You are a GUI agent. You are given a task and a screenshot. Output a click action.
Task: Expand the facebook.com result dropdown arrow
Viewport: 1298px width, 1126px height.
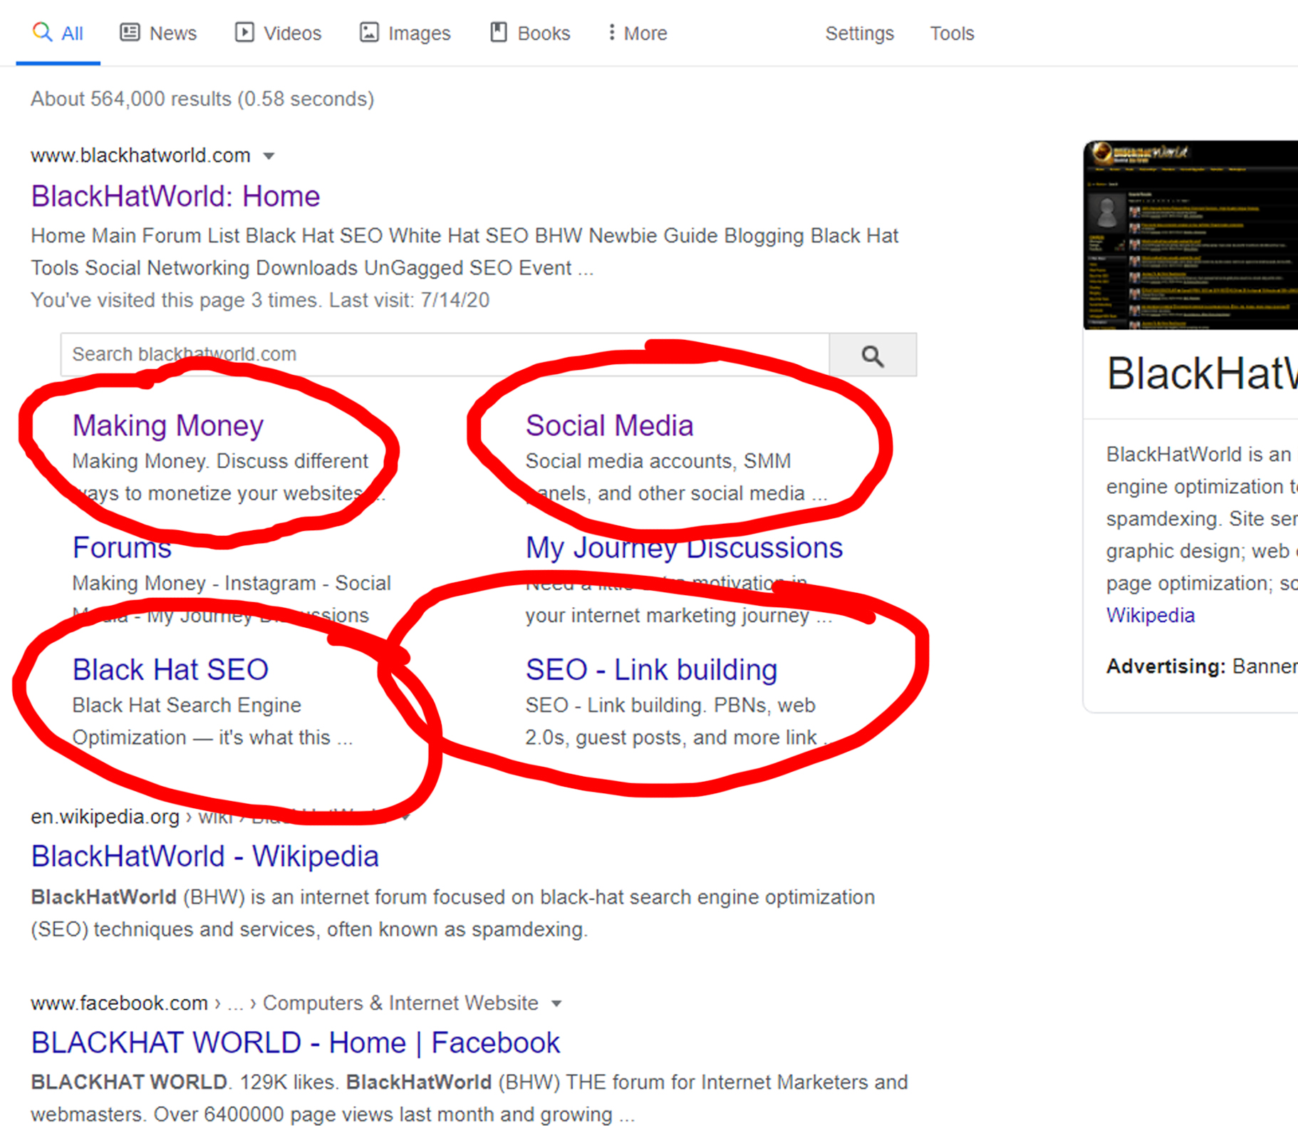pos(556,1003)
